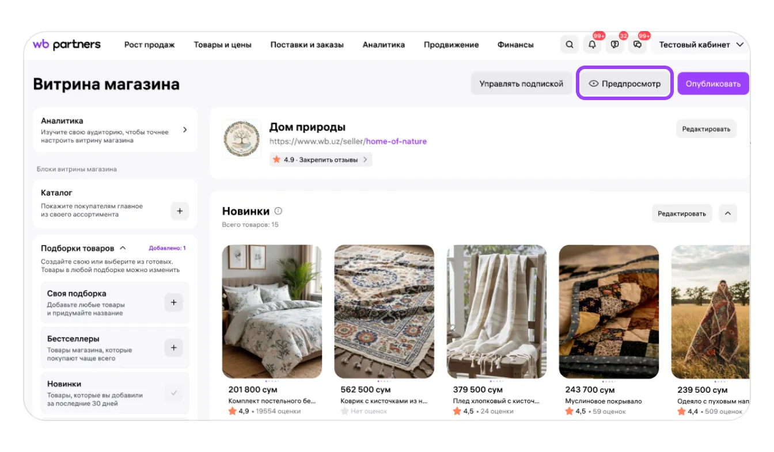
Task: Click the info icon beside Новинки
Action: point(279,211)
